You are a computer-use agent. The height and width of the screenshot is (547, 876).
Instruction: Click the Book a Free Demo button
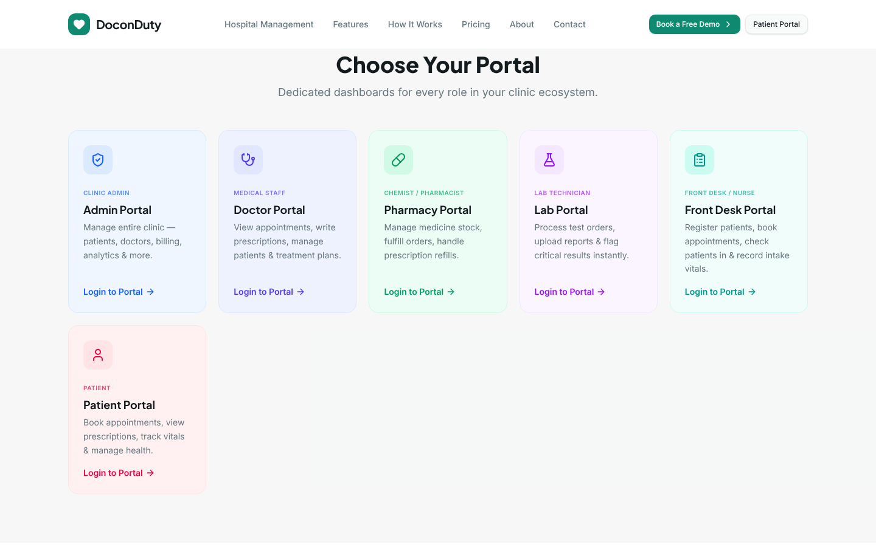[695, 24]
